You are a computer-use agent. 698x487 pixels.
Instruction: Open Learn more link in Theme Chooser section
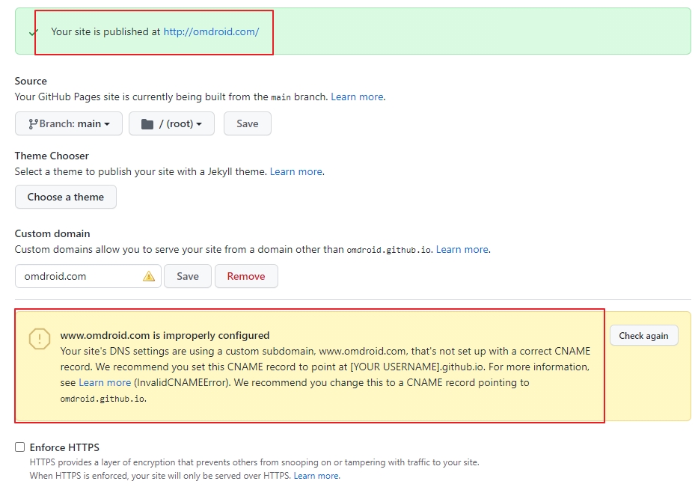(x=296, y=171)
